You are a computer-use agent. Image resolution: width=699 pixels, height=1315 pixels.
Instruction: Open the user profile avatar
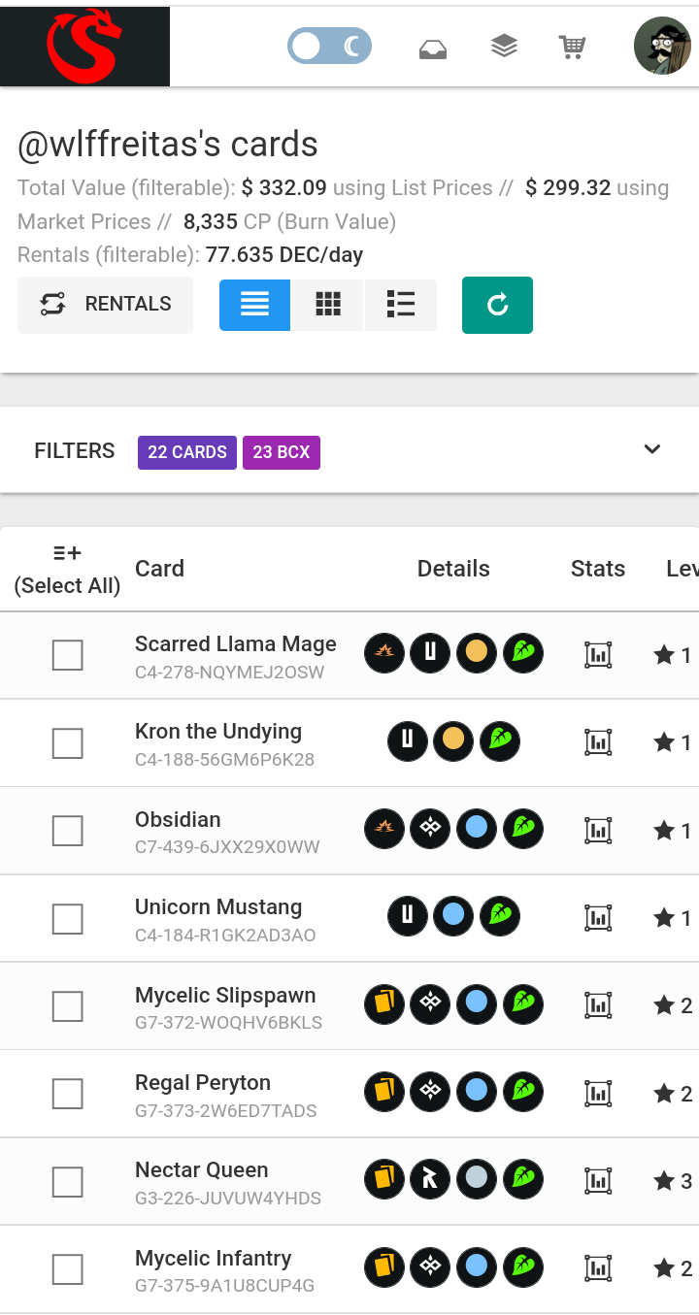[x=661, y=46]
